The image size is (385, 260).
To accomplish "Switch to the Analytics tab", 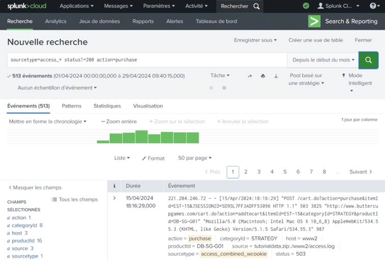I will pos(56,21).
